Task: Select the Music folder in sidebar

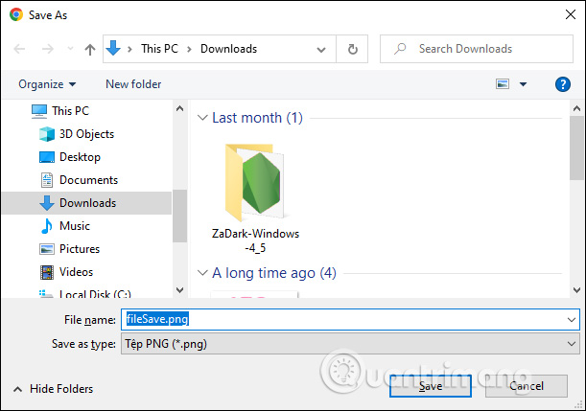Action: click(74, 226)
